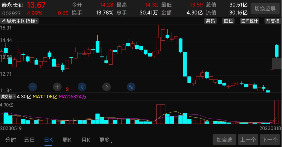The image size is (282, 147).
Task: Click the end date label 20230818
Action: [270, 128]
